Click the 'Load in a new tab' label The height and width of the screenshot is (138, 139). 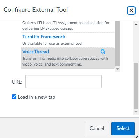tap(36, 97)
